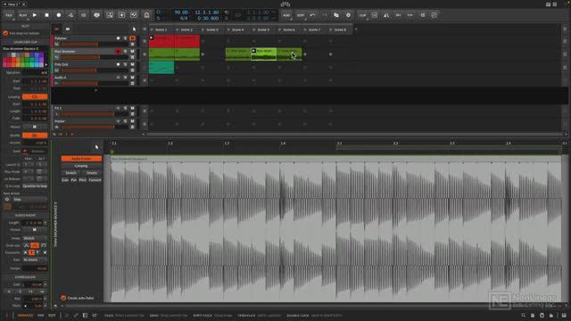The width and height of the screenshot is (571, 321).
Task: Open the CLIP menu
Action: coord(362,15)
